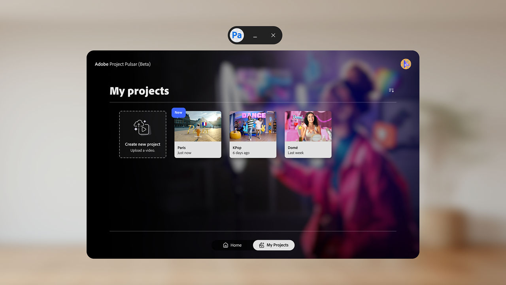506x285 pixels.
Task: Switch to the Home tab
Action: coord(232,245)
